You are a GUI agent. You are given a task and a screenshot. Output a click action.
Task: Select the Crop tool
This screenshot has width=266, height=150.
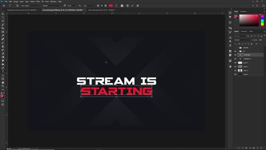3,28
